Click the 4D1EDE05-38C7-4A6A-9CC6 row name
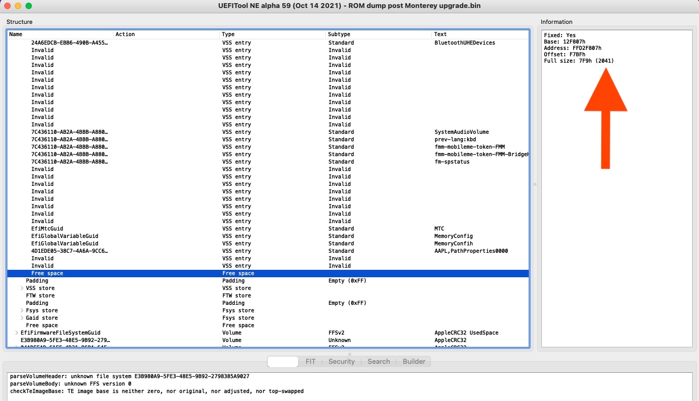The image size is (699, 401). 70,251
